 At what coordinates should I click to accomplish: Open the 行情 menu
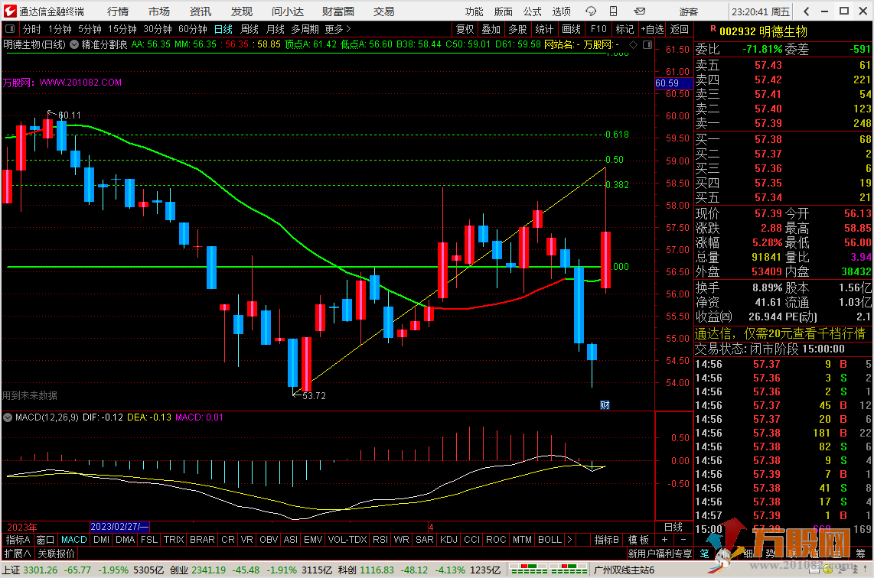coord(118,11)
